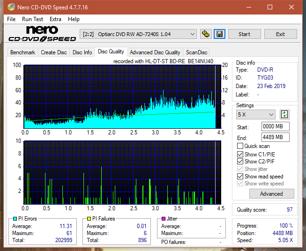306x251 pixels.
Task: Click the save floppy disk icon
Action: 220,34
